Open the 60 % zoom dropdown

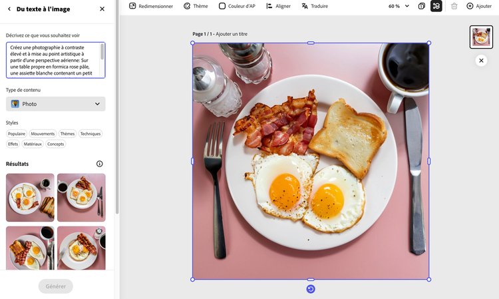tap(399, 6)
